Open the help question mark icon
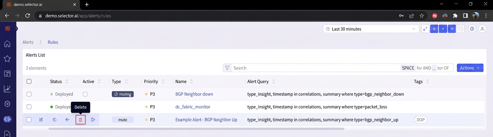Image resolution: width=493 pixels, height=137 pixels. tap(472, 29)
